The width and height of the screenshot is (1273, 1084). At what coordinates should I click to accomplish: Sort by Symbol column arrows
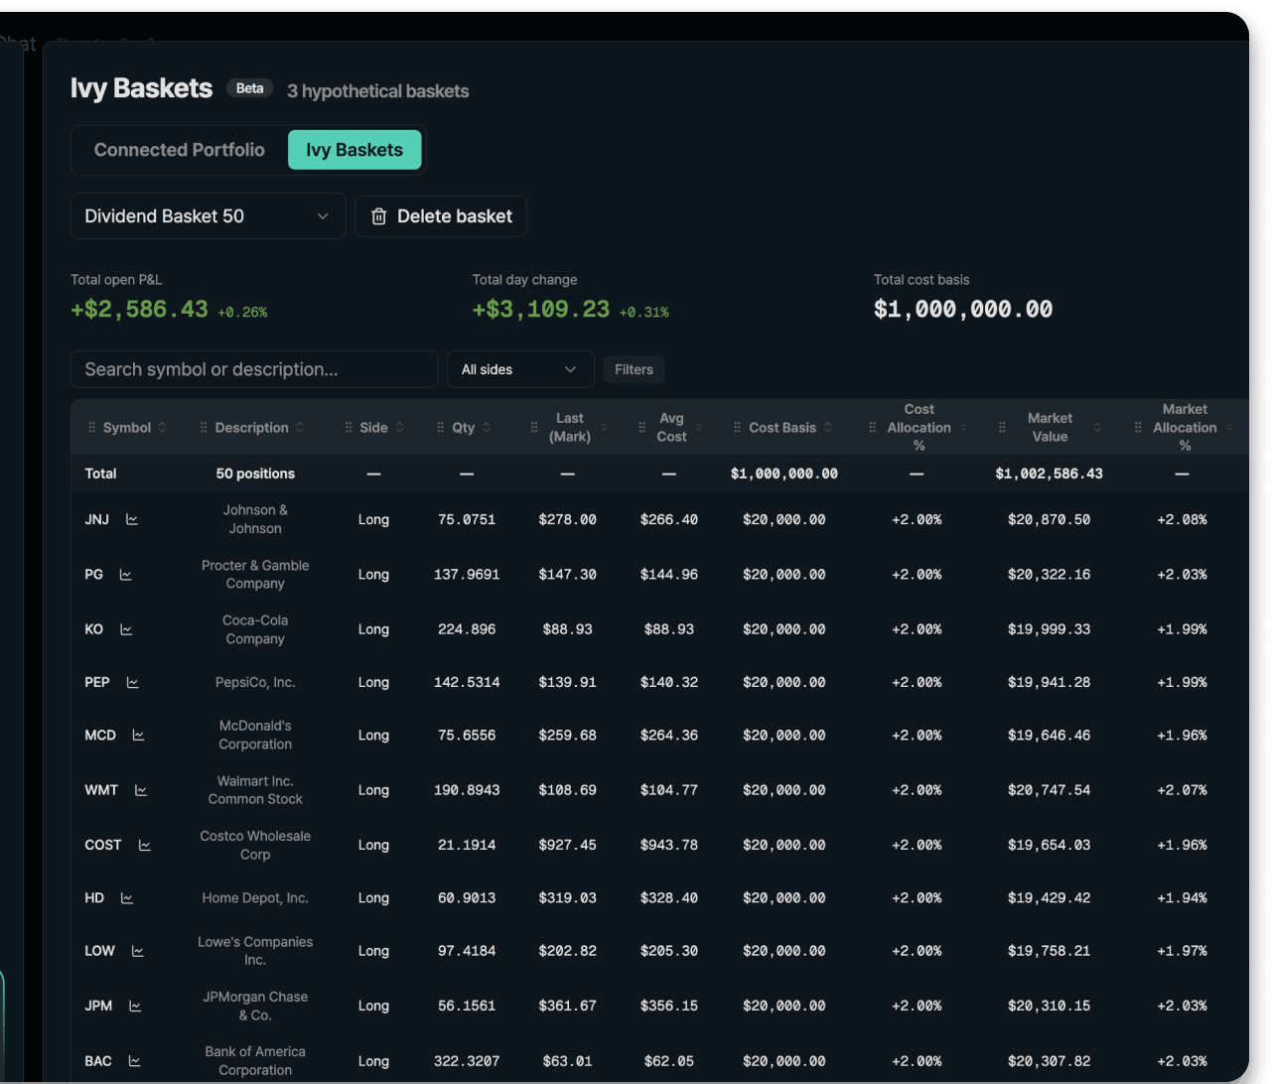point(162,428)
